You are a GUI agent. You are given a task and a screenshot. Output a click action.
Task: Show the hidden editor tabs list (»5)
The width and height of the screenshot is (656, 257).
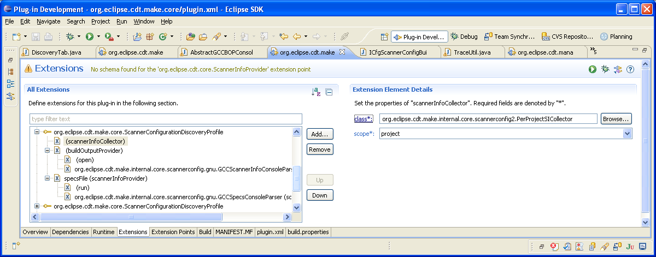coord(593,51)
